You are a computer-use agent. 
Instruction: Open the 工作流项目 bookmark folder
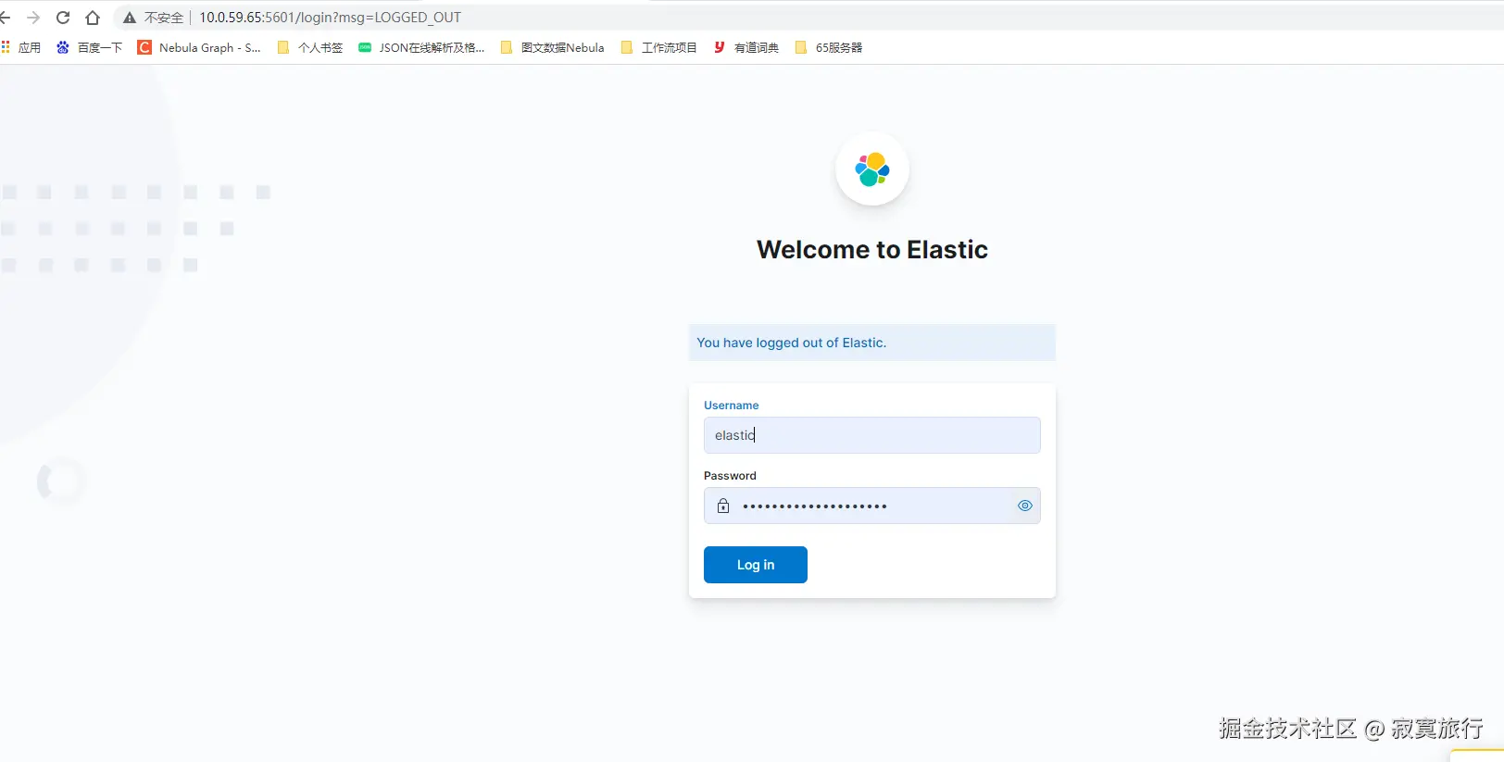(x=658, y=47)
